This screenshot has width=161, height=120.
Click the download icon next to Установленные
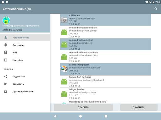click(x=6, y=37)
